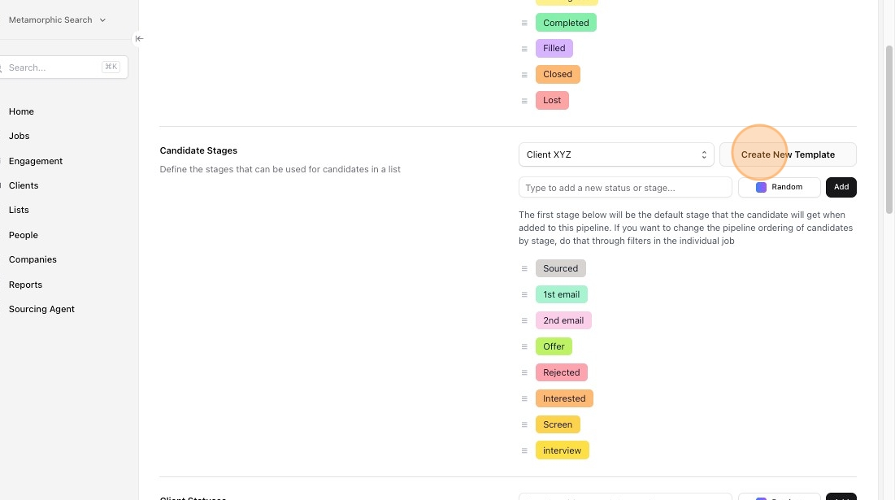Open the Random color picker dropdown

click(779, 187)
